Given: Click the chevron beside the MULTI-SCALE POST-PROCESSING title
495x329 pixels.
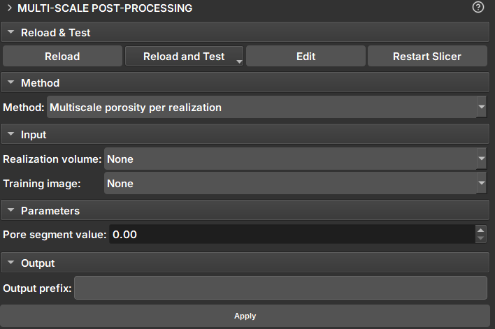Looking at the screenshot, I should click(x=9, y=8).
